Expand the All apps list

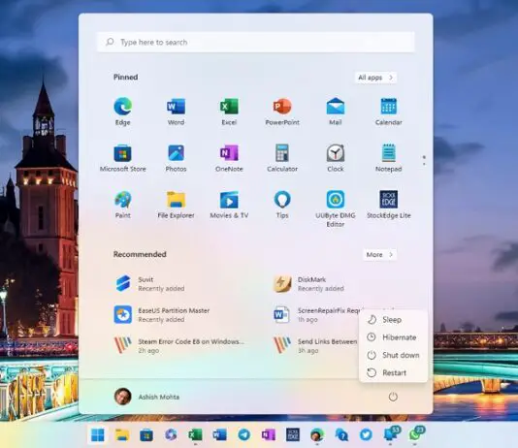tap(375, 78)
